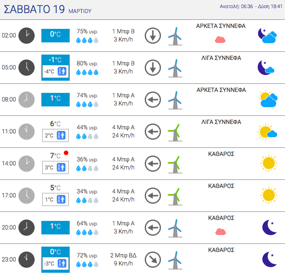Viewport: 285px width, 275px height.
Task: Click the moon with clouds icon at 02:00
Action: click(267, 36)
